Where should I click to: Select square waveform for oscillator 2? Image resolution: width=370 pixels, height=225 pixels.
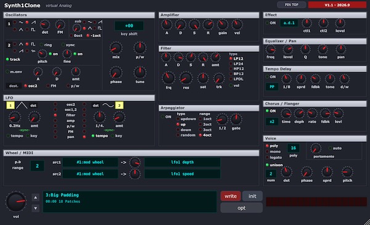pos(27,44)
